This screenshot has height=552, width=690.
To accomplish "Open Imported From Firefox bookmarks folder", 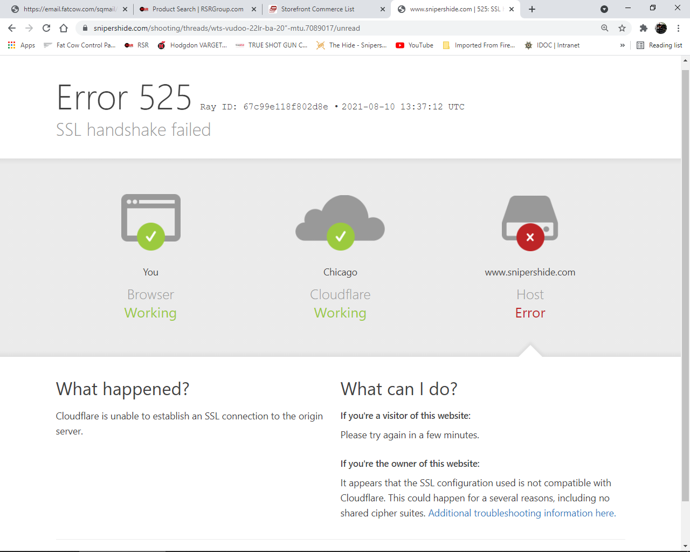I will (x=479, y=45).
